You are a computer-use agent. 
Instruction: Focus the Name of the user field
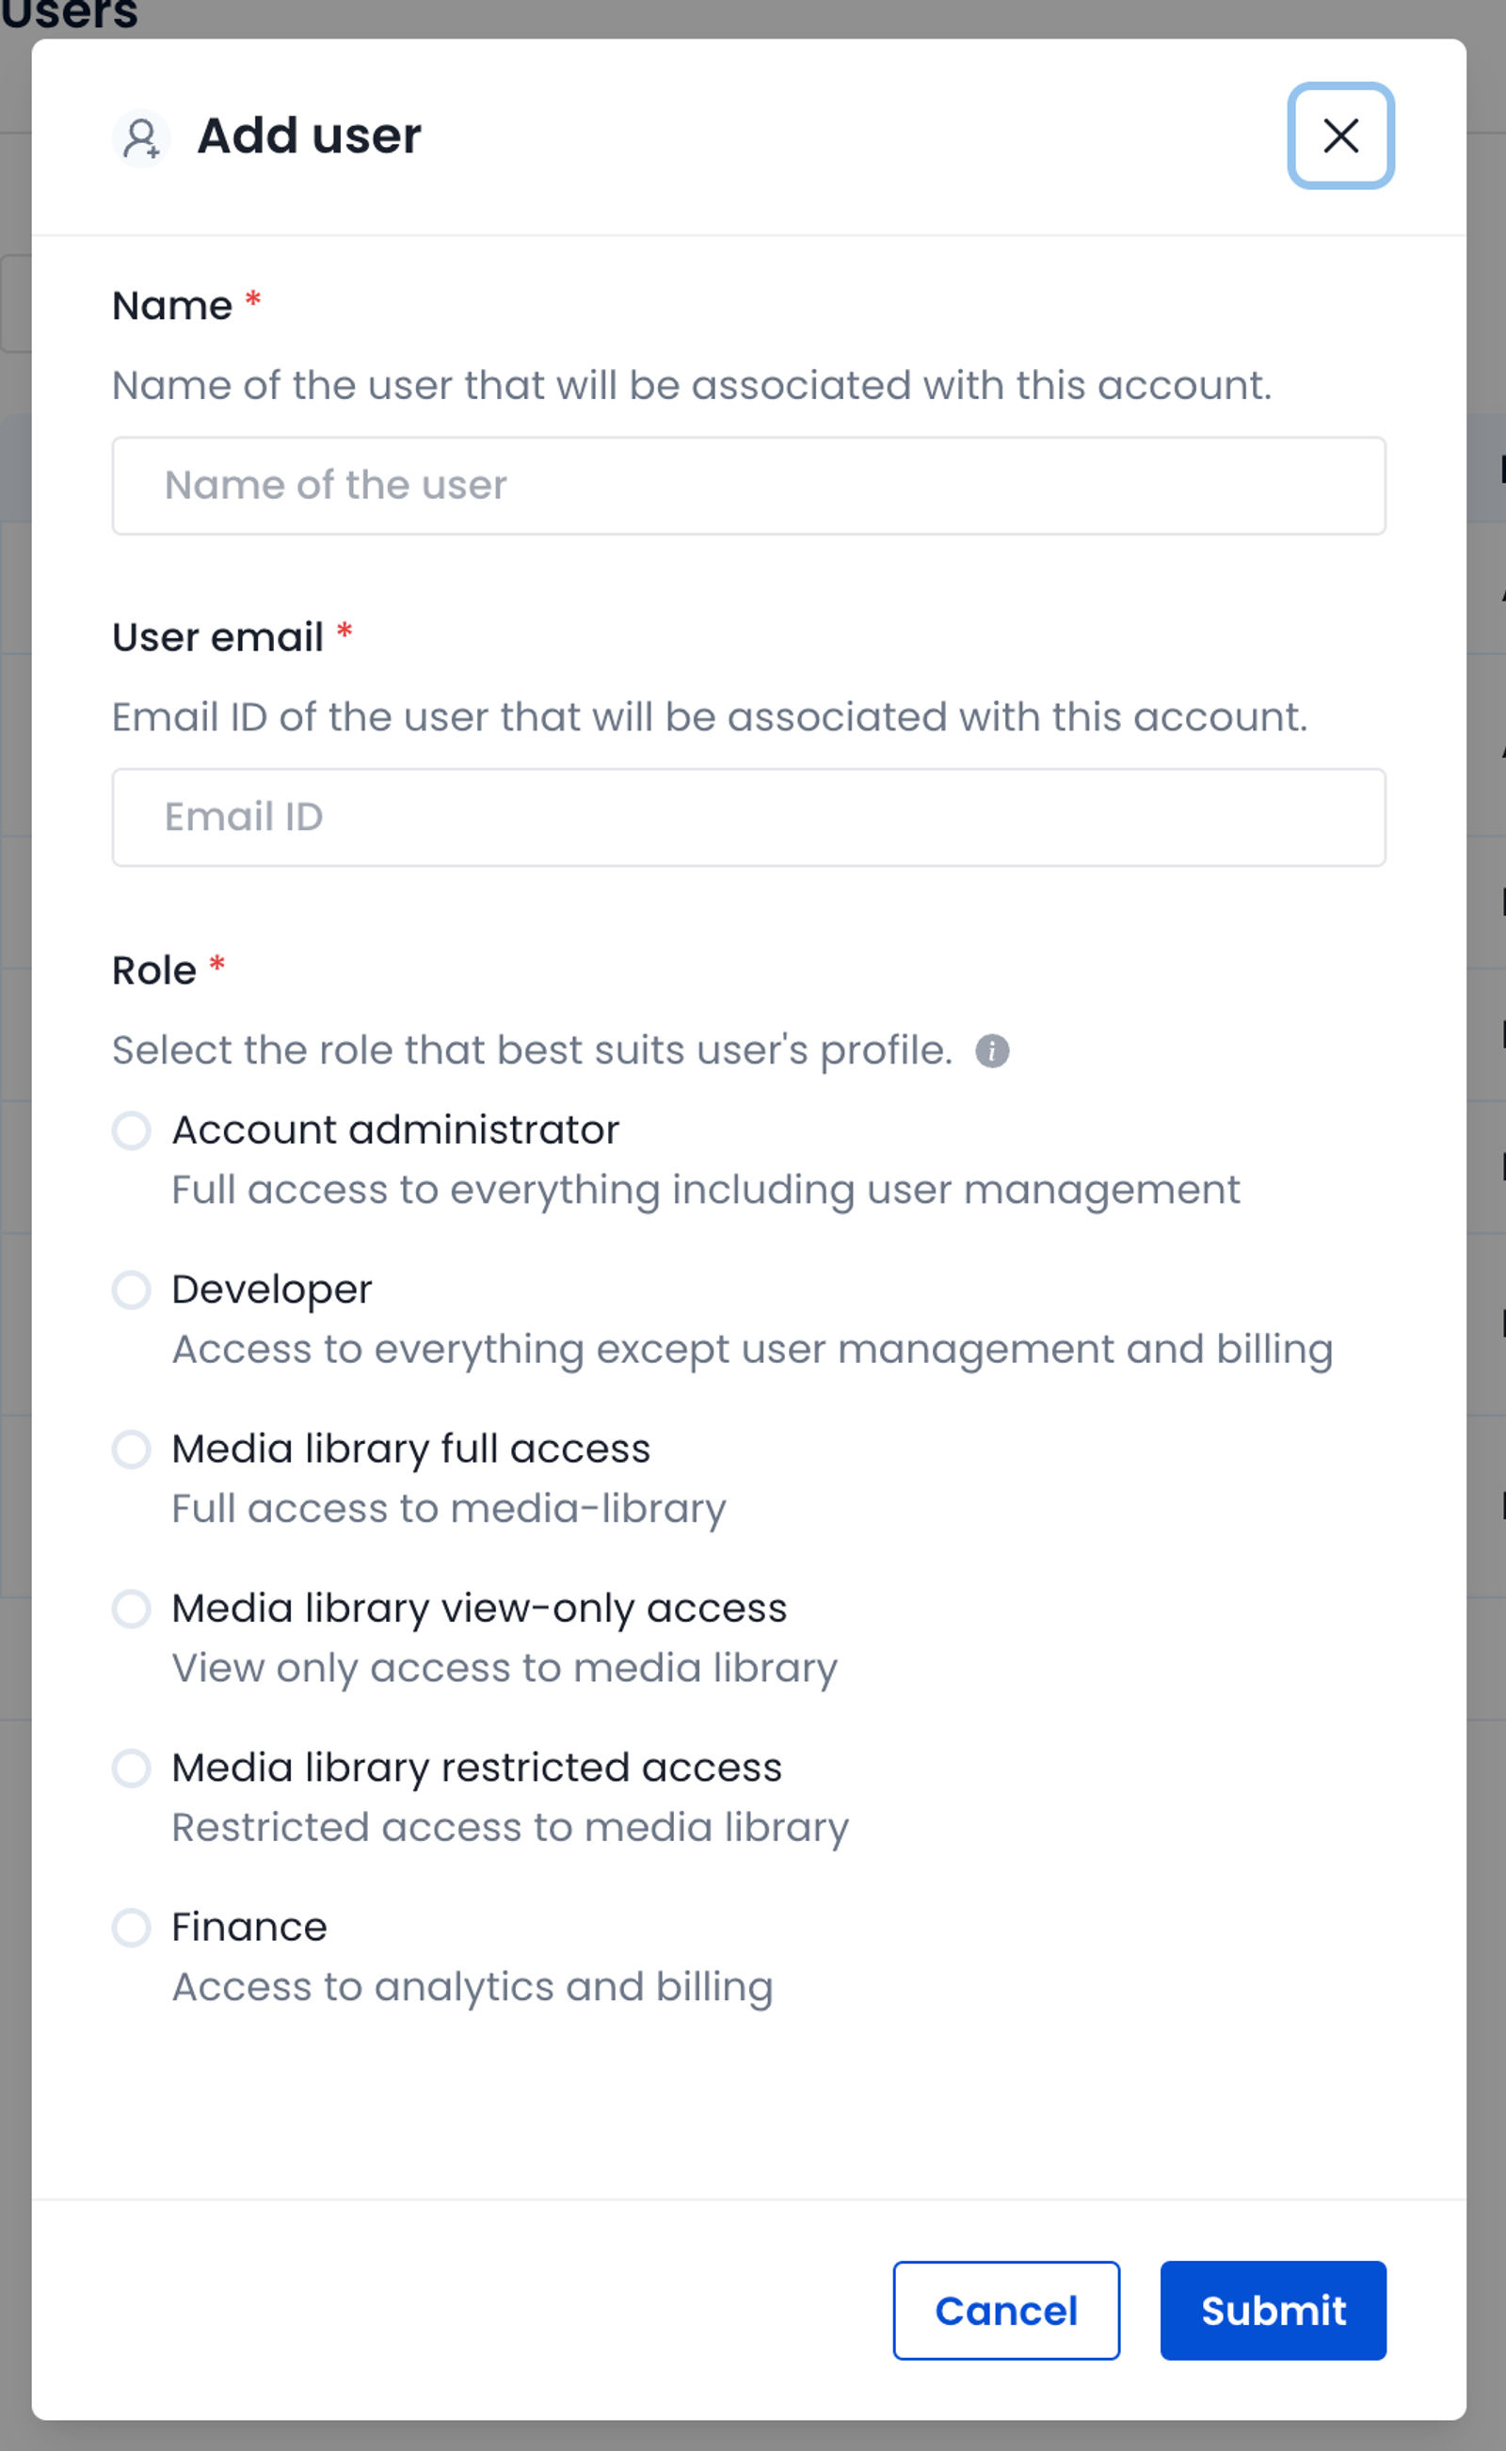(749, 486)
